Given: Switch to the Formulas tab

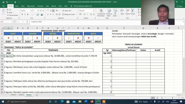Looking at the screenshot, I should [40, 6].
